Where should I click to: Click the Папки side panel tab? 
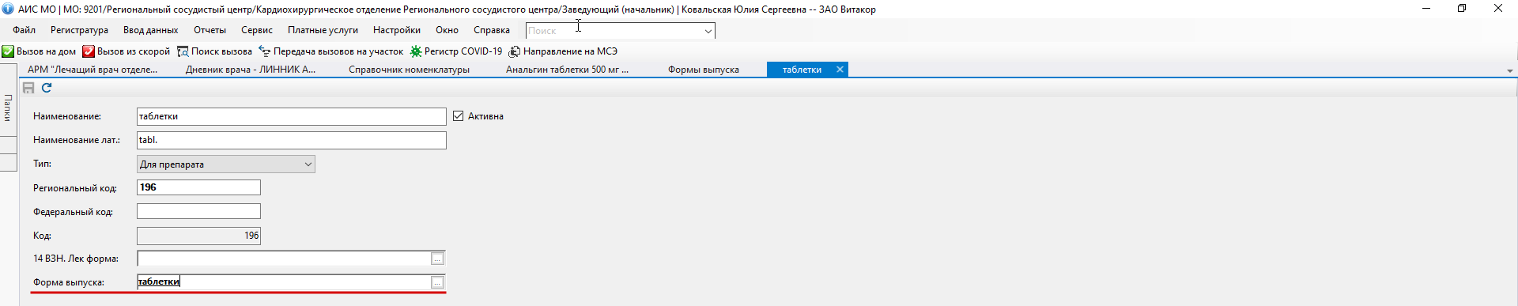(8, 108)
